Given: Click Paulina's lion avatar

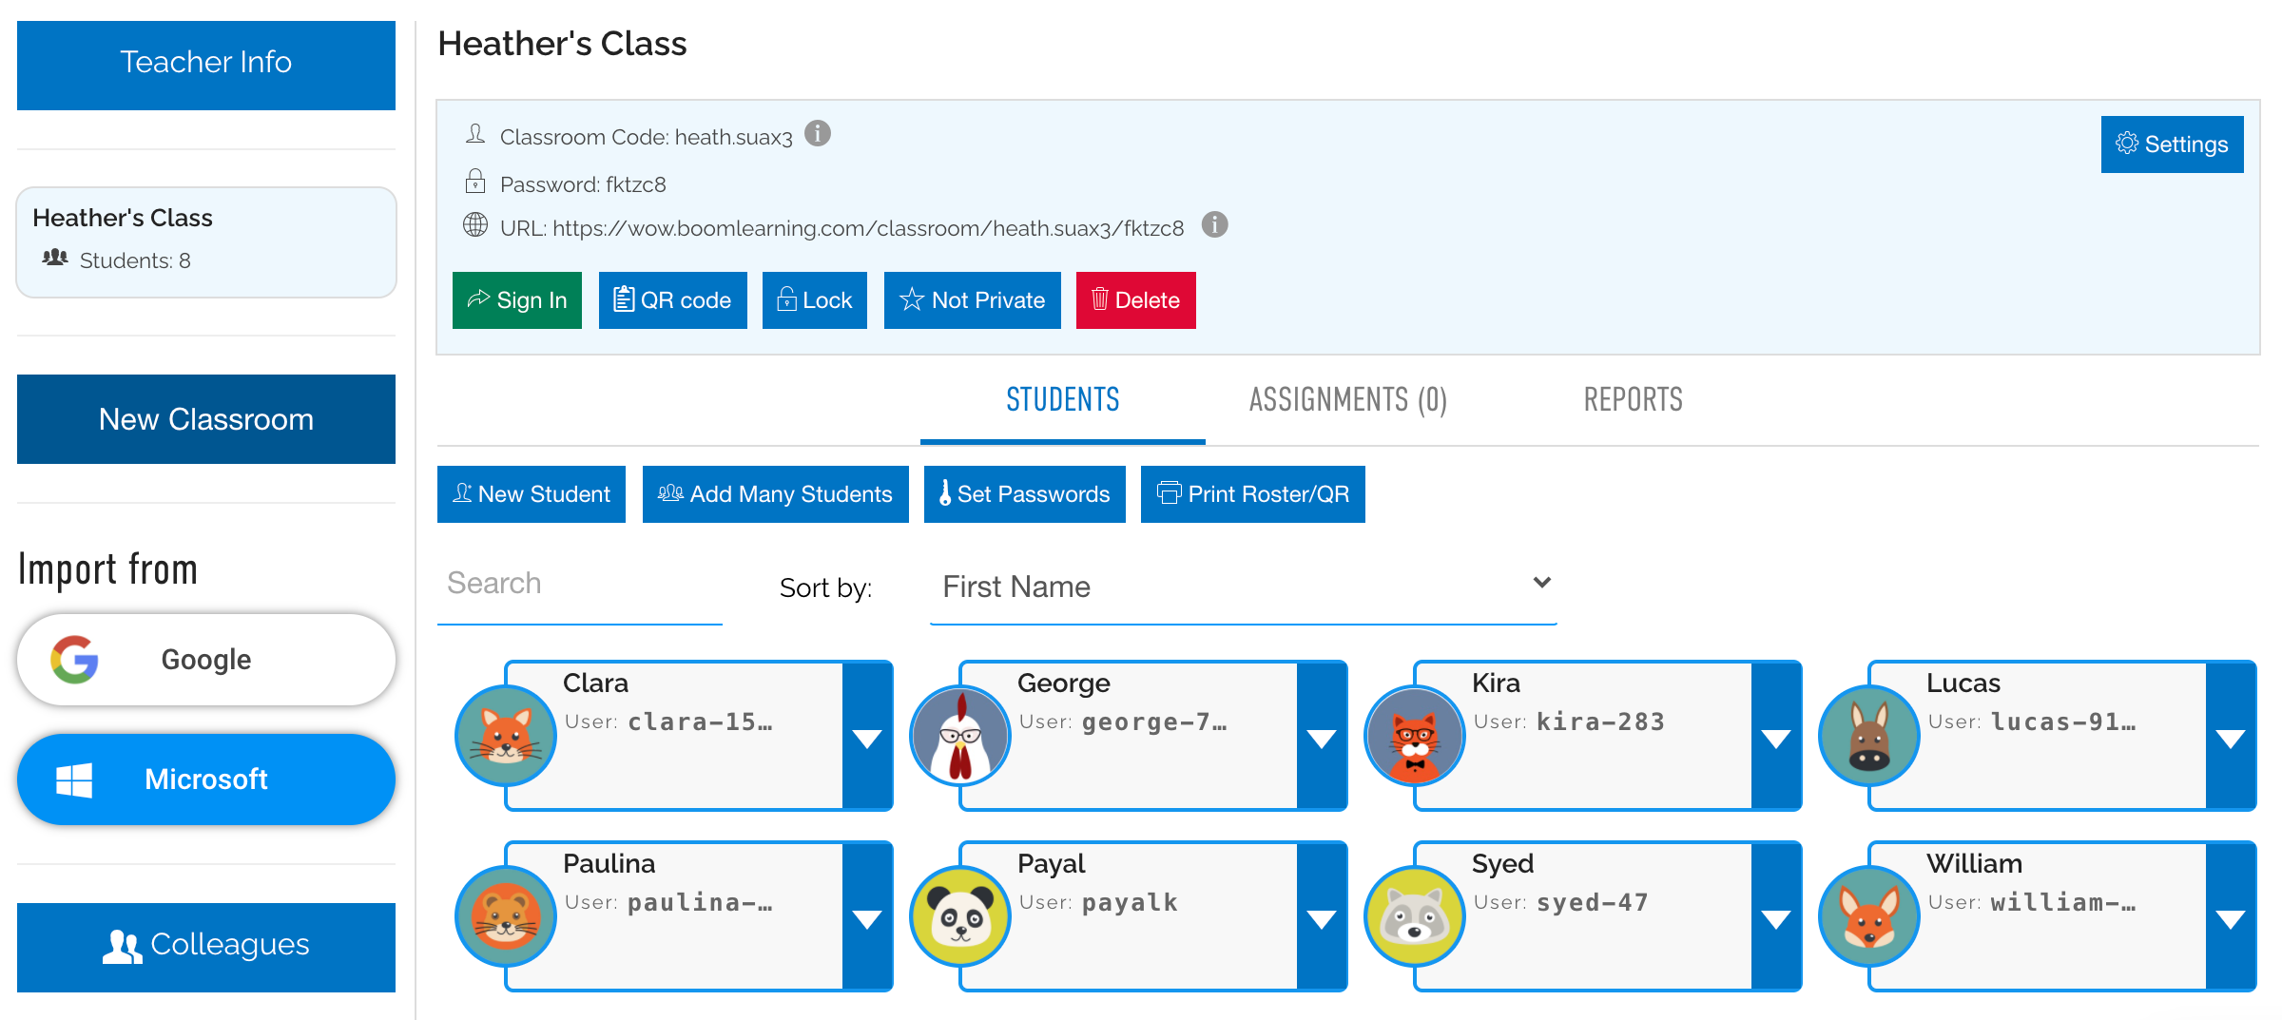Looking at the screenshot, I should pyautogui.click(x=506, y=916).
